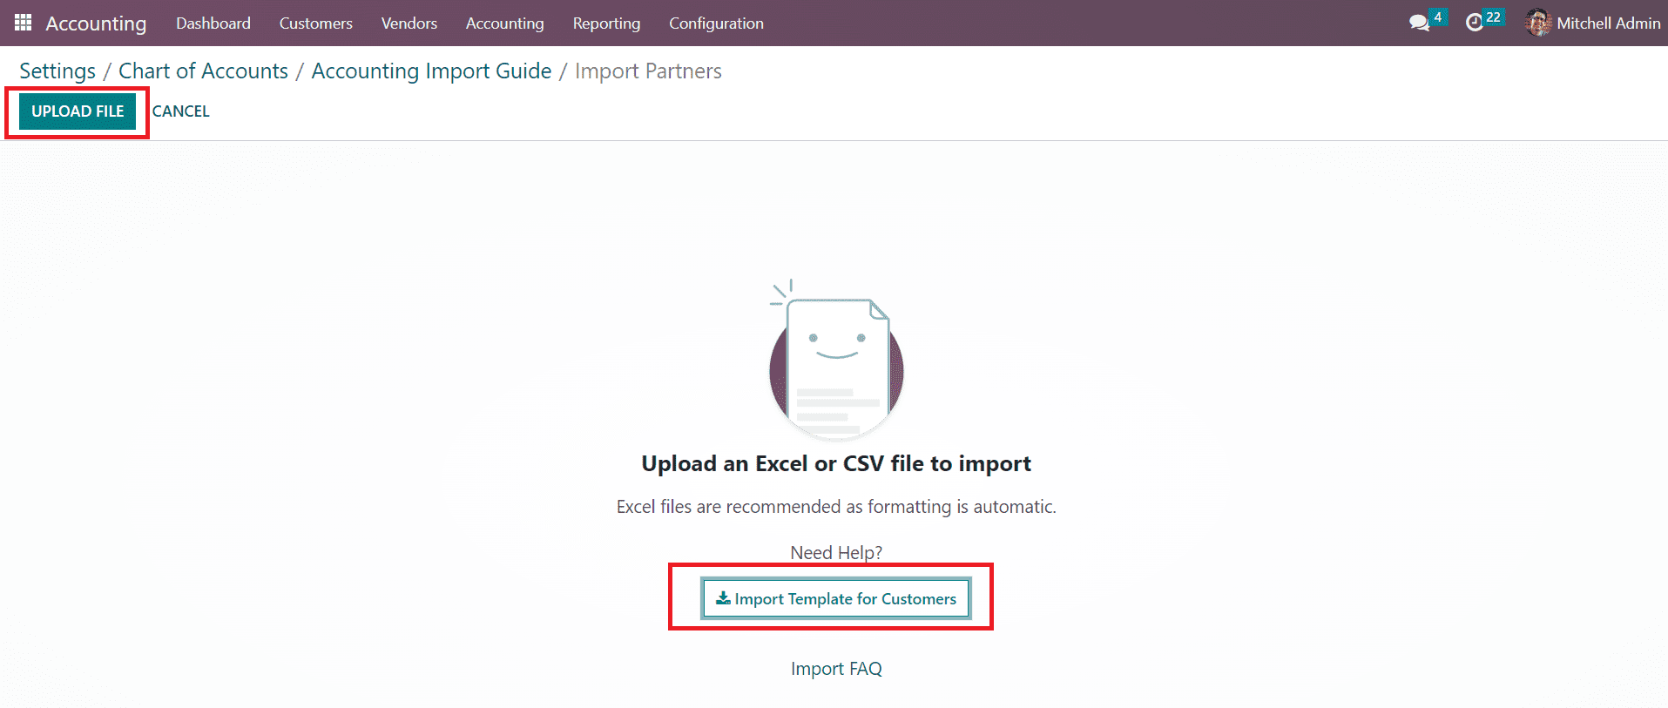This screenshot has width=1668, height=708.
Task: Click the Upload File button
Action: click(x=78, y=111)
